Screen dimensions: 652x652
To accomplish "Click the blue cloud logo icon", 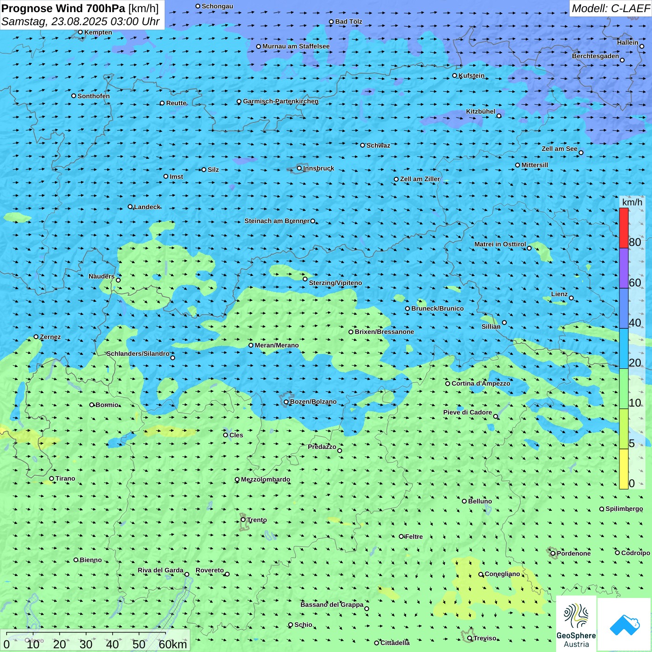I will [x=625, y=625].
